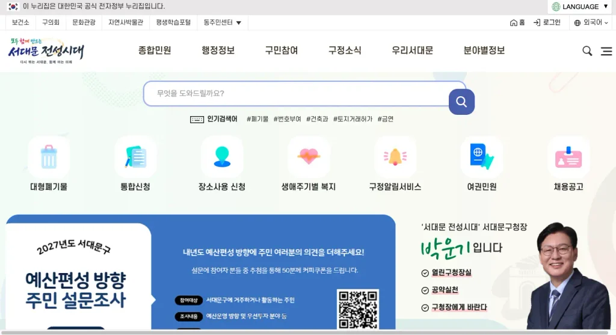Click check icon next to 열린구청장실
This screenshot has width=616, height=335.
(x=425, y=273)
